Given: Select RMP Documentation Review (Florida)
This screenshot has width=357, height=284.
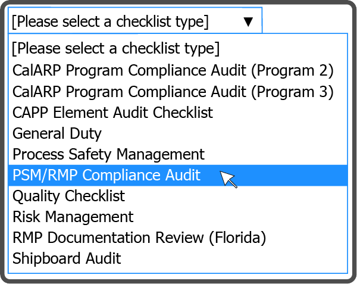Looking at the screenshot, I should coord(139,238).
